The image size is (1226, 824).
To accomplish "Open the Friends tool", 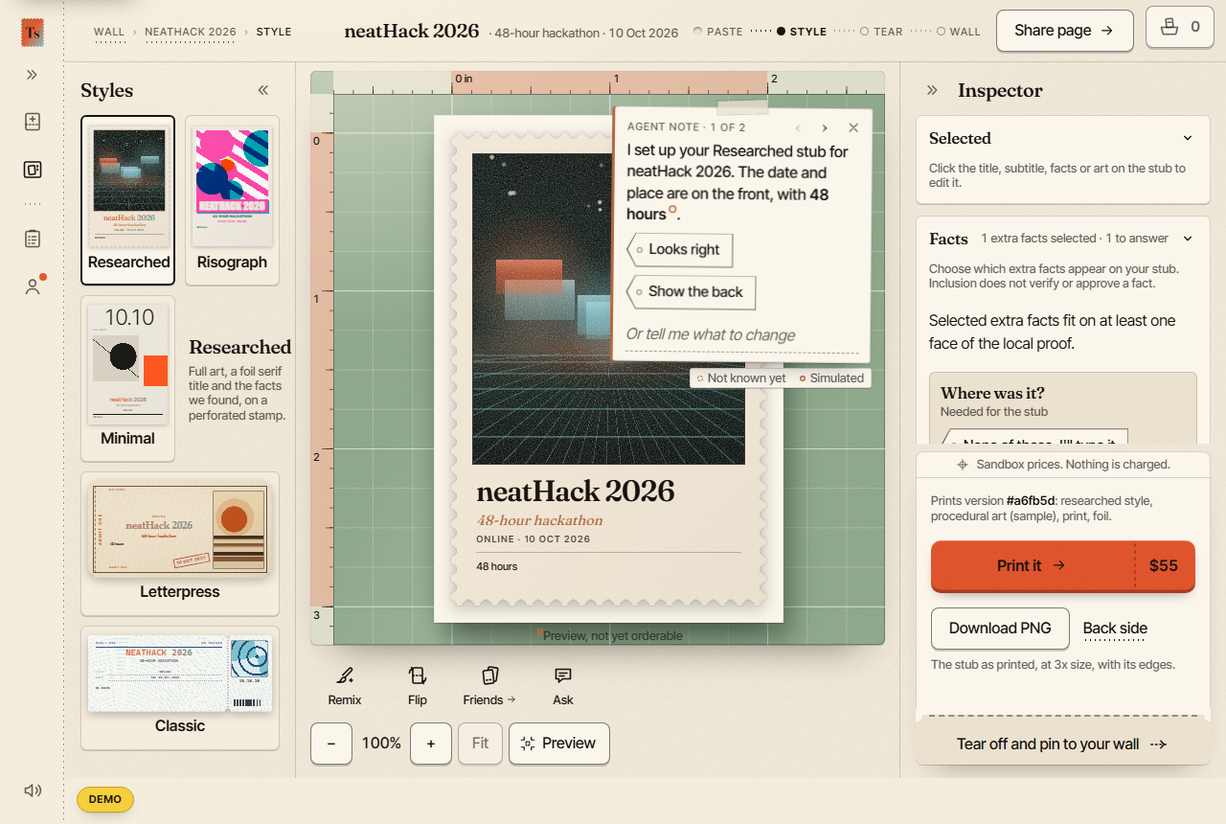I will tap(489, 686).
